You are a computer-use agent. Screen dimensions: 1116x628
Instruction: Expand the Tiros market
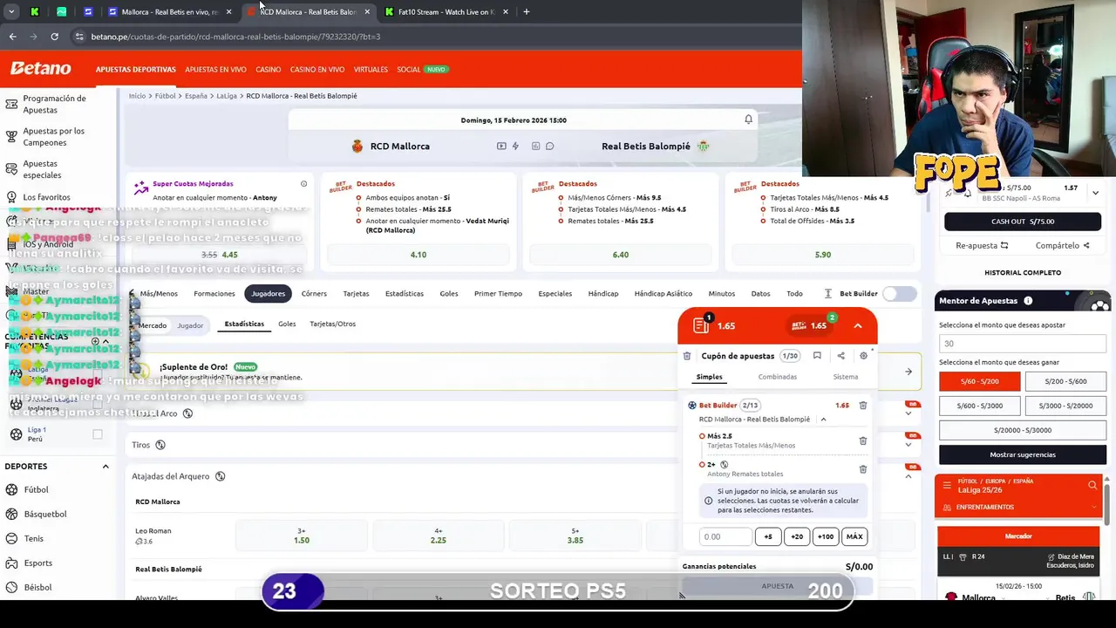point(908,445)
